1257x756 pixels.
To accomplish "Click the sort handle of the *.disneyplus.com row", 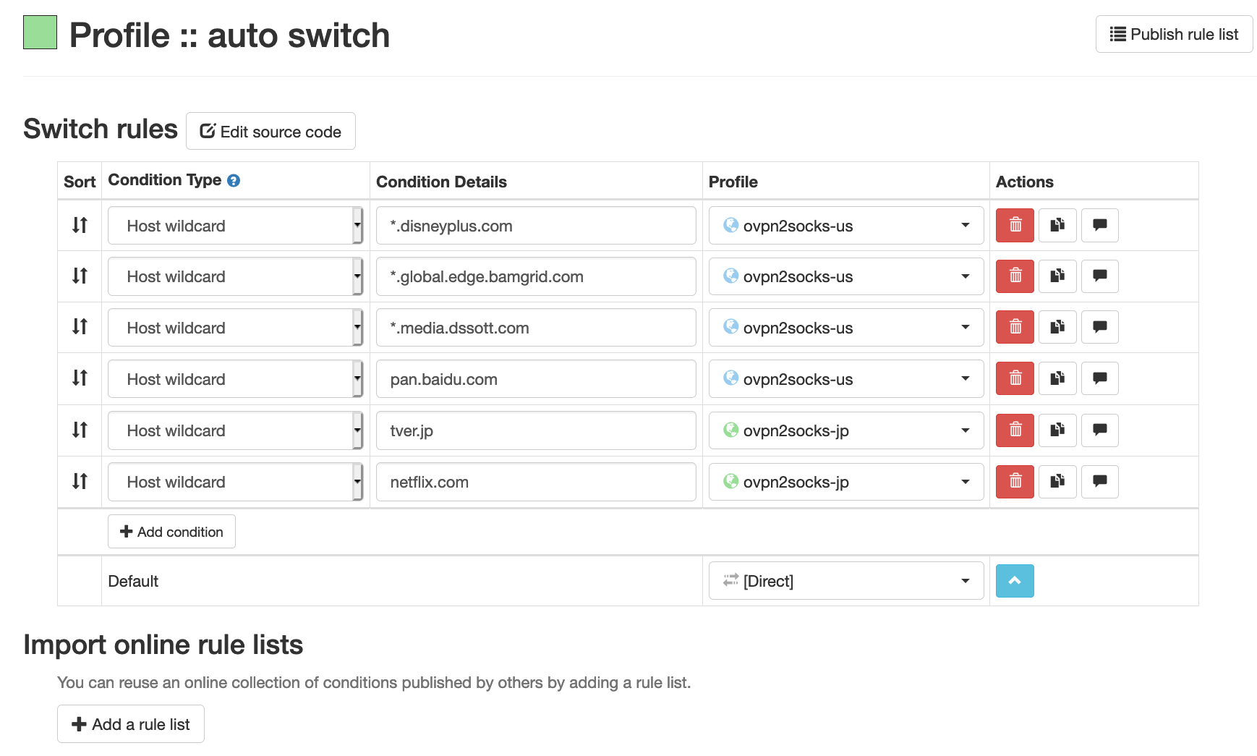I will pos(80,225).
